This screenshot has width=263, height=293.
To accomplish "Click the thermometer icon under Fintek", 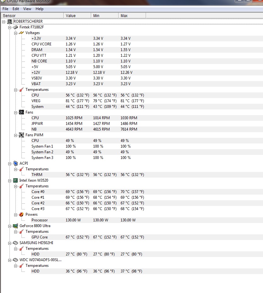I will (21, 90).
